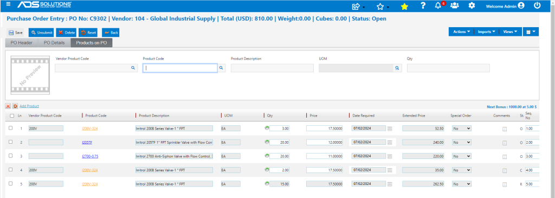The height and width of the screenshot is (198, 555).
Task: Click the Add Product link
Action: 29,106
